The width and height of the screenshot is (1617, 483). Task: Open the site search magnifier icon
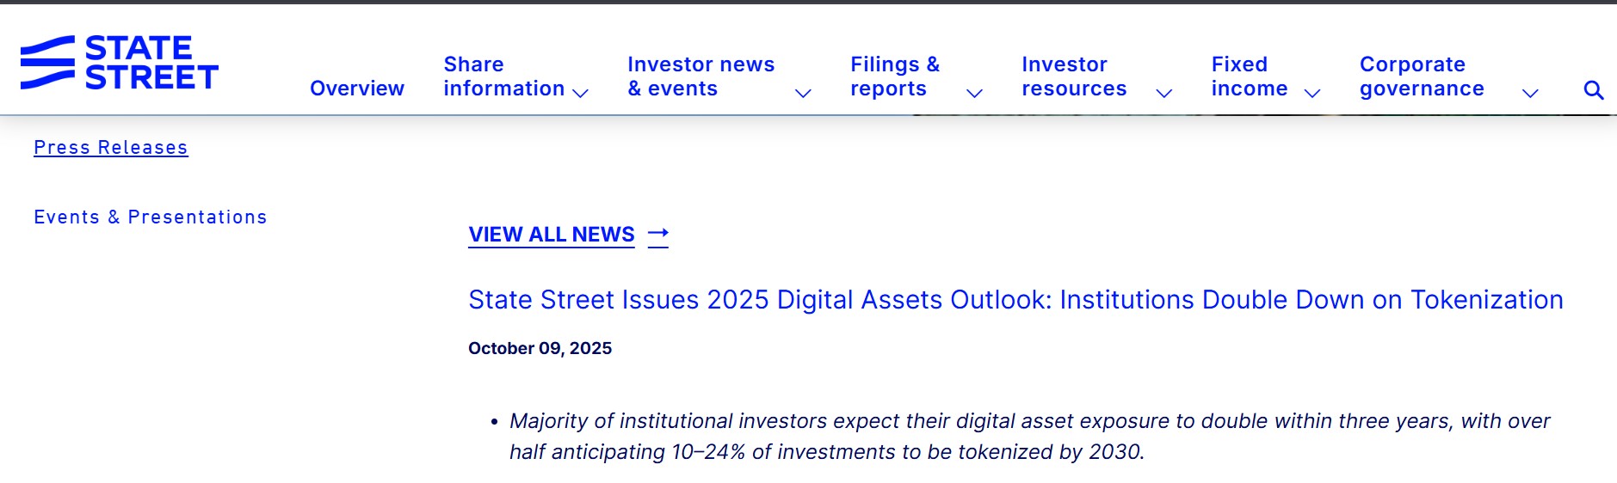pyautogui.click(x=1593, y=90)
